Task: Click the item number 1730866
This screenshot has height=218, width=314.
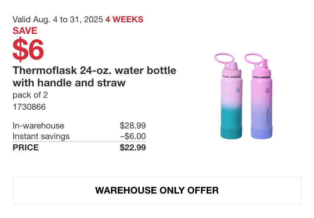Action: pos(29,107)
